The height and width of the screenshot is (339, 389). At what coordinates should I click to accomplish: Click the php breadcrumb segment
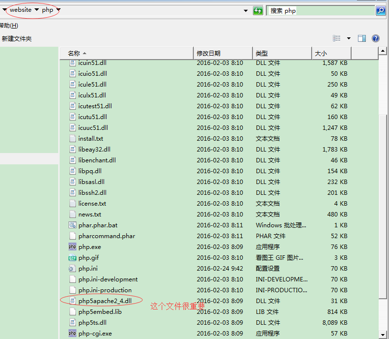[x=47, y=10]
